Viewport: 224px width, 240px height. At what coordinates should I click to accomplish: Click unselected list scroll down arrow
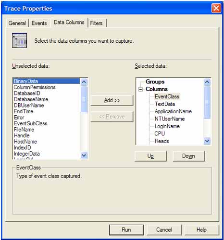pyautogui.click(x=84, y=155)
